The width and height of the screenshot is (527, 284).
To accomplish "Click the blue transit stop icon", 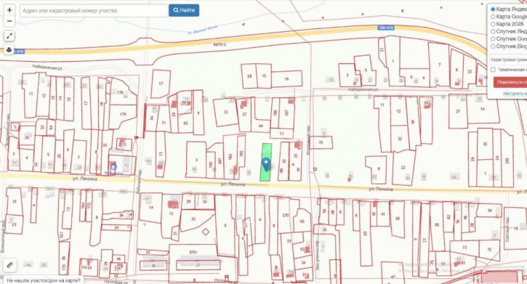I will 113,166.
